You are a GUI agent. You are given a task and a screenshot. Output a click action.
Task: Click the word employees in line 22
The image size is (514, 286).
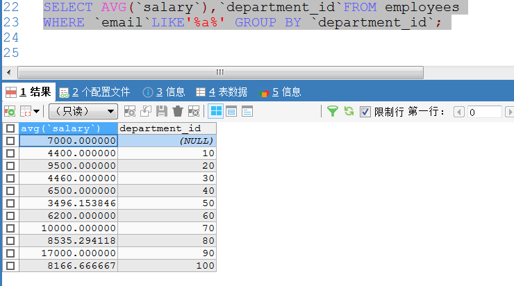click(x=422, y=7)
